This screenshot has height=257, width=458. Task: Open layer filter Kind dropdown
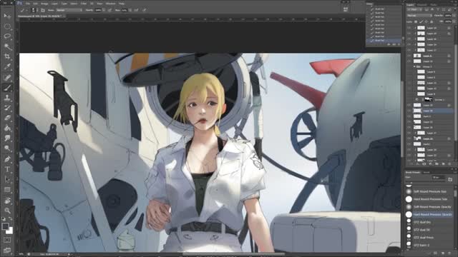click(415, 9)
